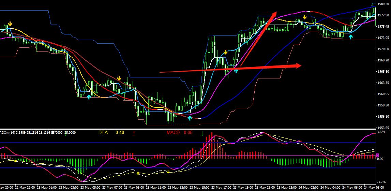Click price level 1953.65 on the price axis
Screen dimensions: 391x191
tap(384, 127)
